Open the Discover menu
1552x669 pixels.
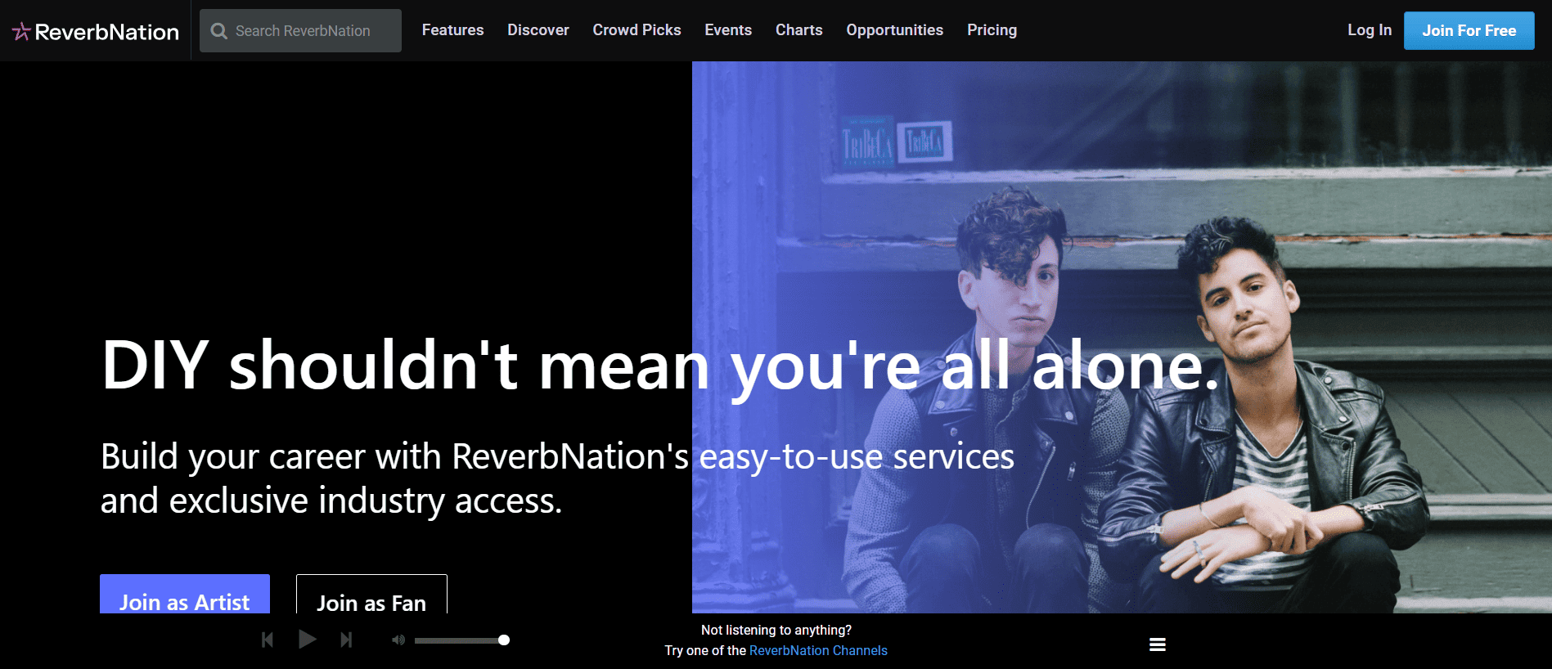click(538, 30)
